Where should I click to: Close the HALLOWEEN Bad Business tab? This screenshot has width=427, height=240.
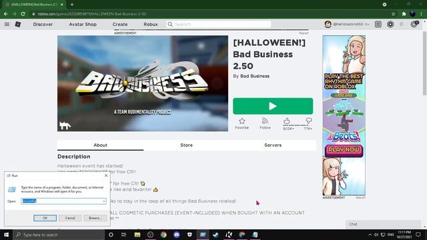coord(62,5)
